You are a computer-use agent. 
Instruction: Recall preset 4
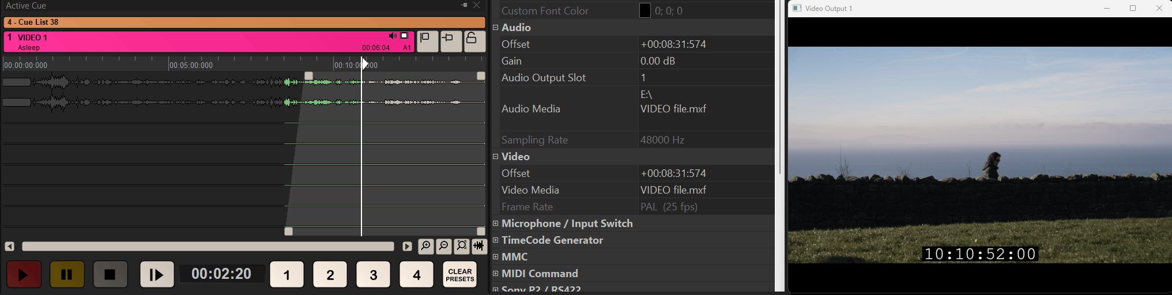(x=416, y=274)
